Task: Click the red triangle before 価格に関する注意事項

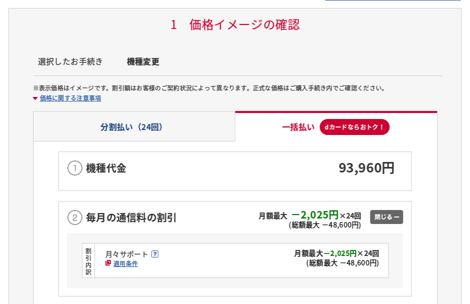Action: (35, 98)
